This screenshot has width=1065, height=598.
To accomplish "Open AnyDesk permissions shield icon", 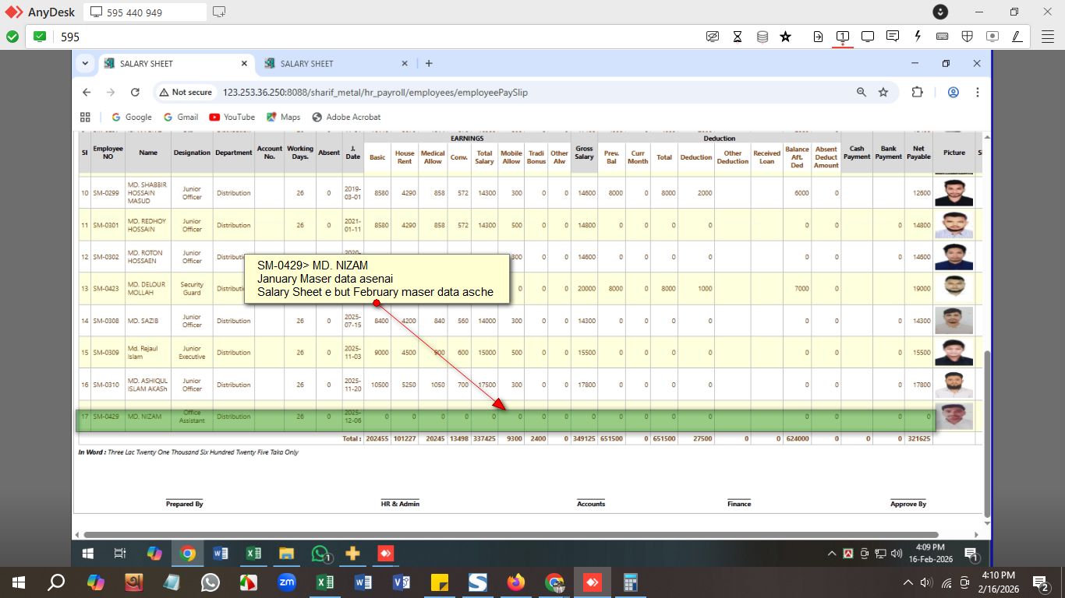I will [967, 37].
